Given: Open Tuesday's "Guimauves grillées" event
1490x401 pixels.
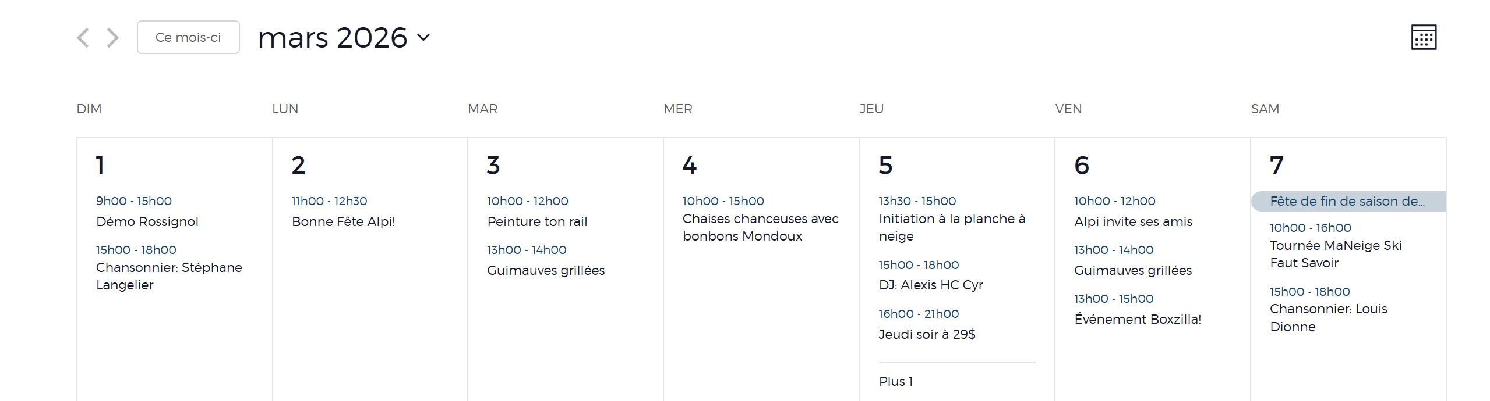Looking at the screenshot, I should point(545,270).
